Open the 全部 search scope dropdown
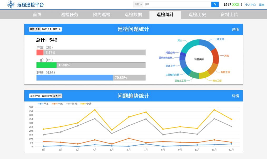The width and height of the screenshot is (267, 159). tap(138, 4)
